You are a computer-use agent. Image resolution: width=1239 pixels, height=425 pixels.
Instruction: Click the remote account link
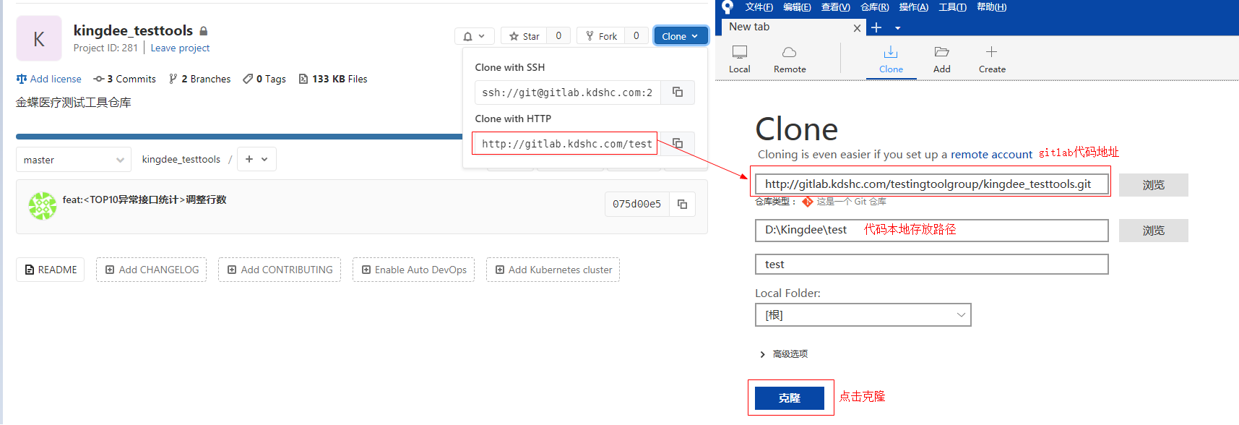[x=991, y=154]
